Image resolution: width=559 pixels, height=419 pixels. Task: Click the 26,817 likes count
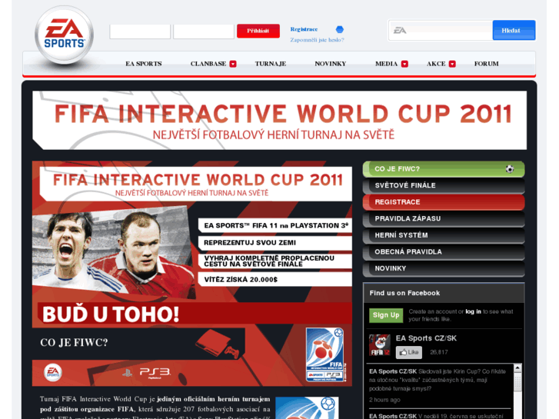439,352
